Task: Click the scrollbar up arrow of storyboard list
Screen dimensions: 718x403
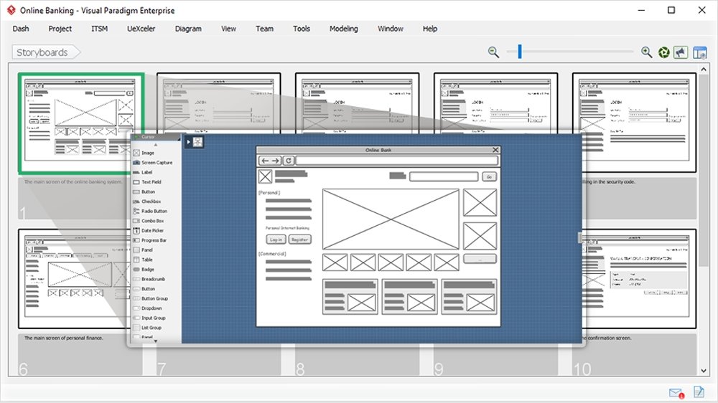Action: tap(704, 69)
